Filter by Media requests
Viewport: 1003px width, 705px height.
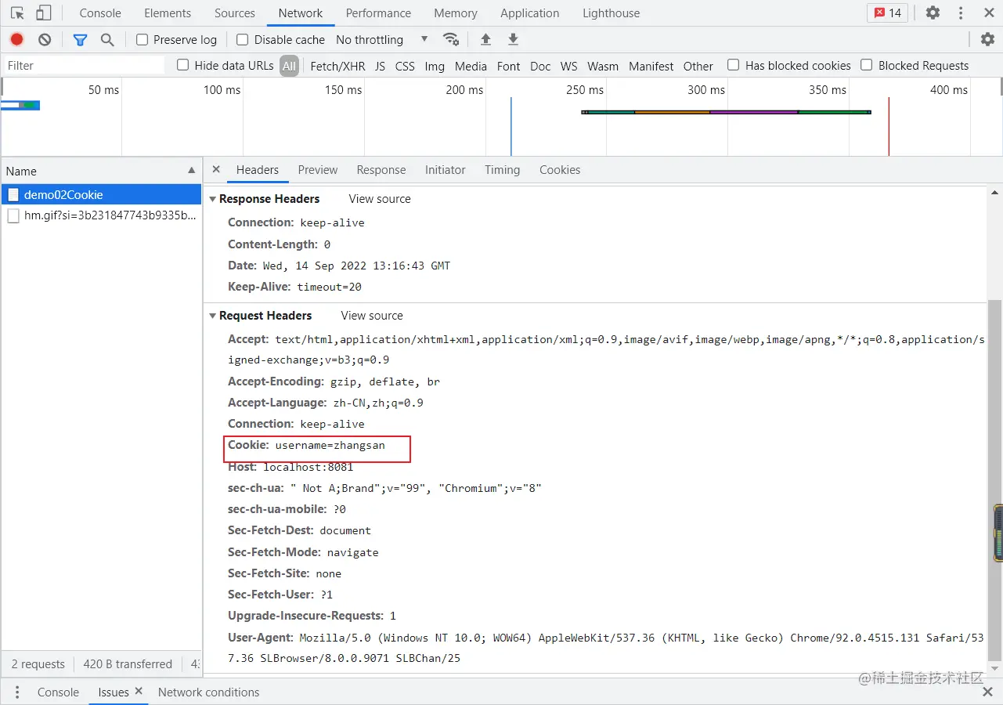click(471, 66)
